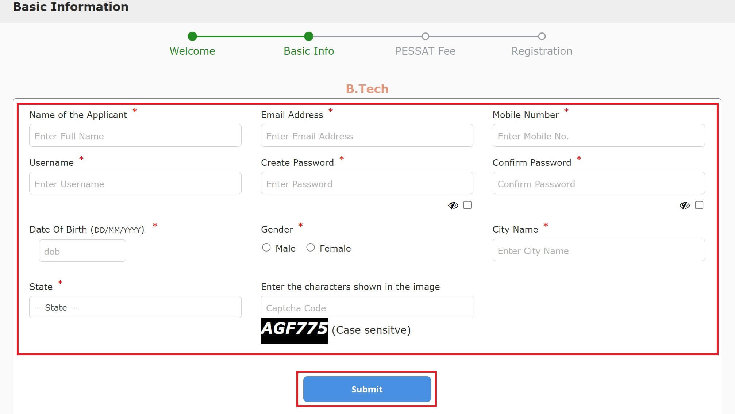
Task: Select the Female gender radio button
Action: coord(311,248)
